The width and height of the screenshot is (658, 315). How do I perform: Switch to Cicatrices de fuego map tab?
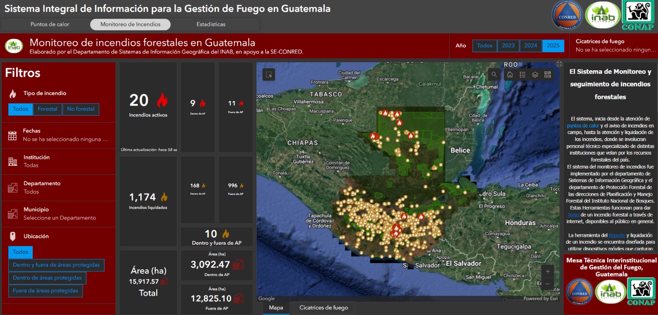tap(323, 308)
